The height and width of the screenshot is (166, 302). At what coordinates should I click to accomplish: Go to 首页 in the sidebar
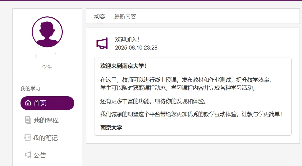click(47, 103)
